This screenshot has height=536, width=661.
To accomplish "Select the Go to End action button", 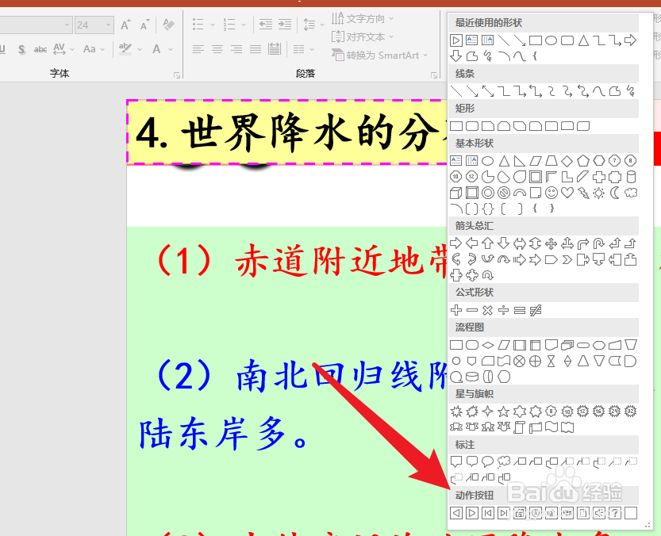I will pos(503,513).
